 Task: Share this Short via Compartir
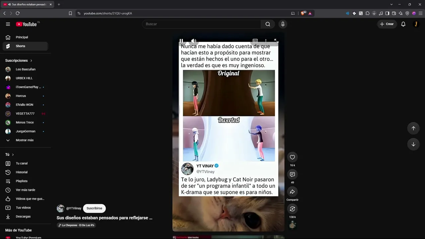[x=292, y=192]
